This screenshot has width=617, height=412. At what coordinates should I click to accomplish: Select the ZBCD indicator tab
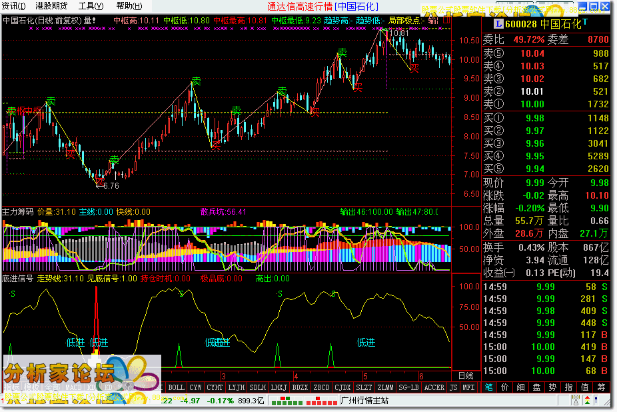click(x=321, y=387)
